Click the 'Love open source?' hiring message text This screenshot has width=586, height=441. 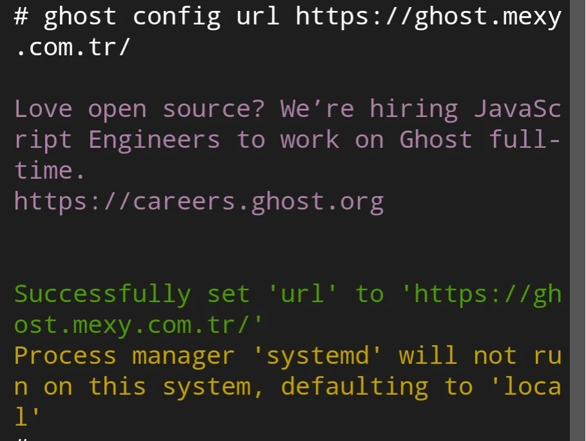(288, 139)
